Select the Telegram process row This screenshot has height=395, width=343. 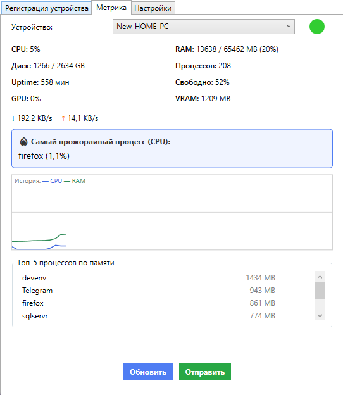(x=149, y=290)
